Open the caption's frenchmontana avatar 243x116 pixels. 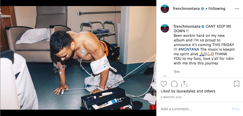point(165,28)
